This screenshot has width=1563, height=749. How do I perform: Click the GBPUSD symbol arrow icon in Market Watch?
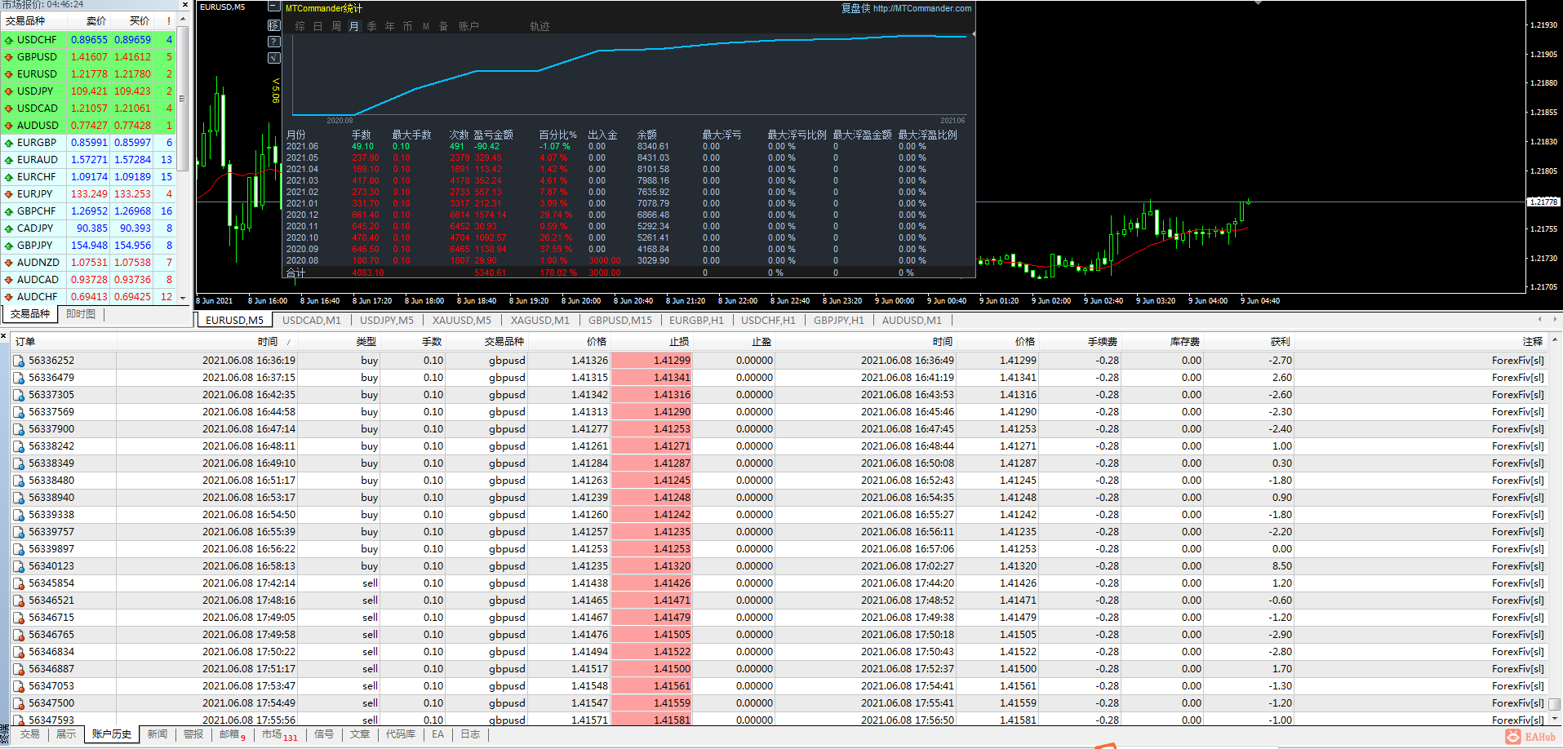pyautogui.click(x=9, y=57)
